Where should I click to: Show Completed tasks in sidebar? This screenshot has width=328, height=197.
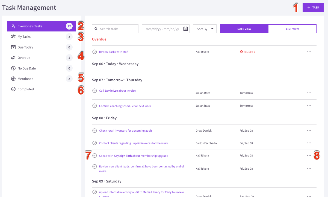42,89
